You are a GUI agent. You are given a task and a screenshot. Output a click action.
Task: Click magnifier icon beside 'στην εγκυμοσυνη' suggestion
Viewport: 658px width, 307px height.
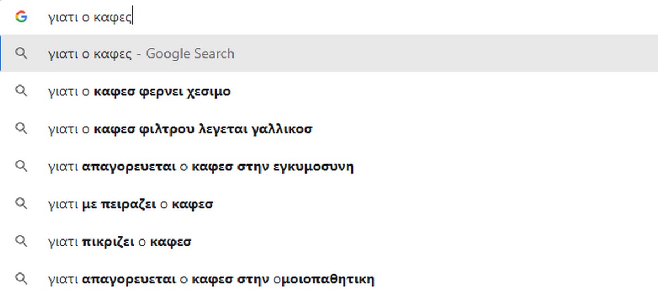(x=21, y=166)
